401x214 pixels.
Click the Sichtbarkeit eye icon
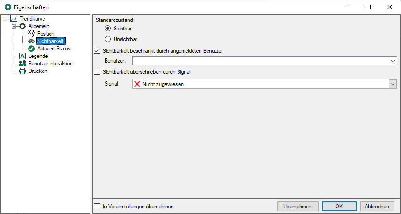coord(31,41)
